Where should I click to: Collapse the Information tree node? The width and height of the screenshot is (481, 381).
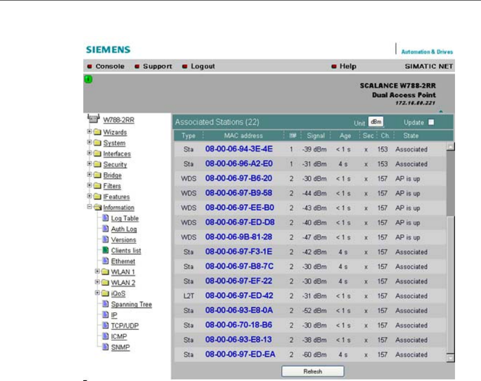pyautogui.click(x=89, y=207)
